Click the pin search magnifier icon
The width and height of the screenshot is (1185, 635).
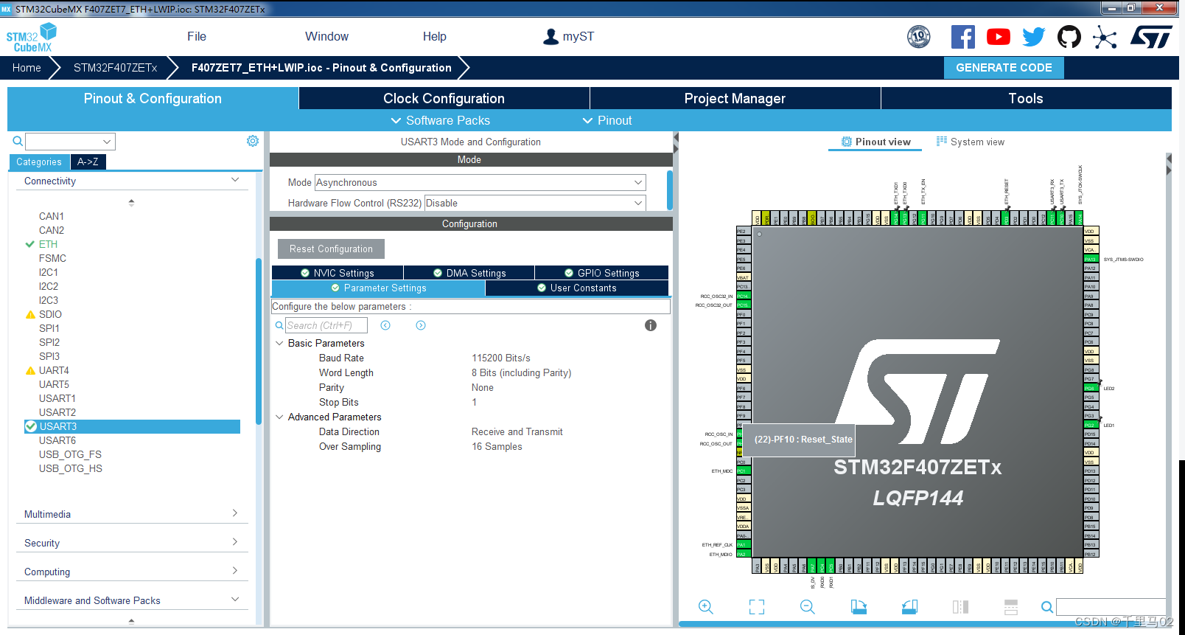tap(1046, 607)
